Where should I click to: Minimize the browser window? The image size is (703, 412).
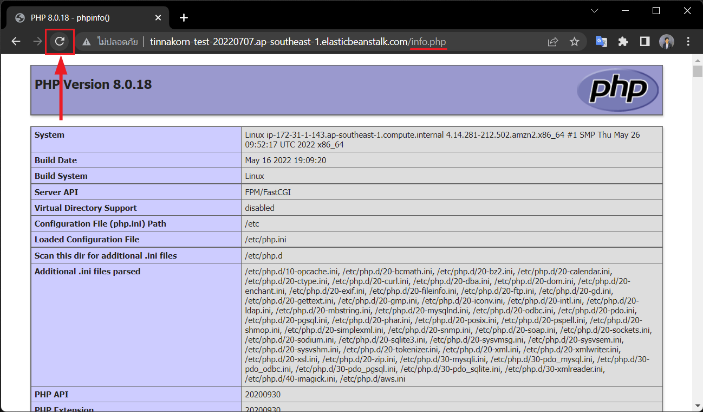[x=626, y=11]
